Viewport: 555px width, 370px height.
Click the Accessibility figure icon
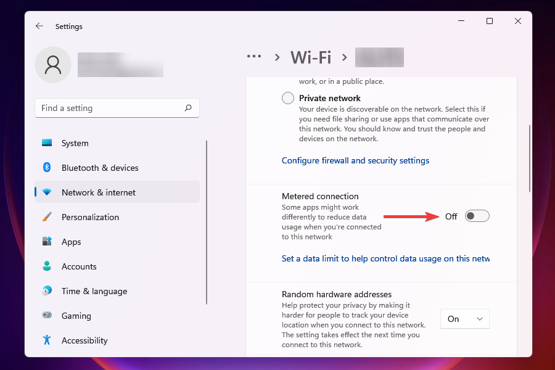pos(47,340)
